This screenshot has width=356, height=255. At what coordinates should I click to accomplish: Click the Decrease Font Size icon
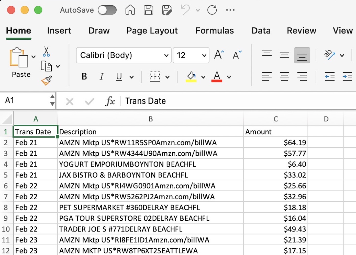tap(237, 55)
